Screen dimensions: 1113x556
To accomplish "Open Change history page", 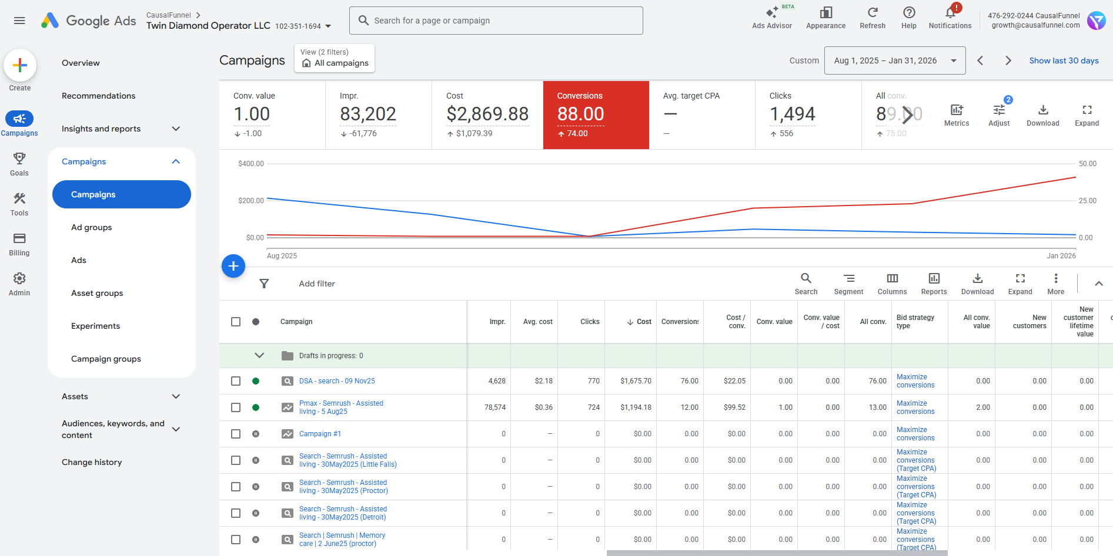I will pyautogui.click(x=92, y=462).
